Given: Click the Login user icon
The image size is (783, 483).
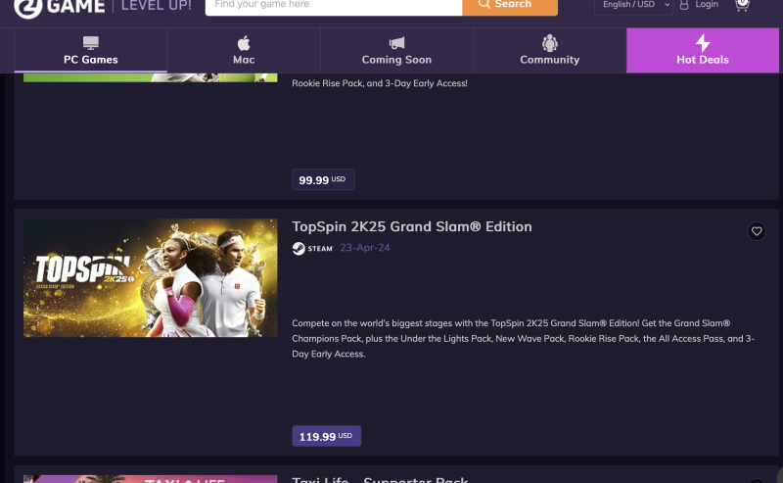Looking at the screenshot, I should (x=683, y=5).
